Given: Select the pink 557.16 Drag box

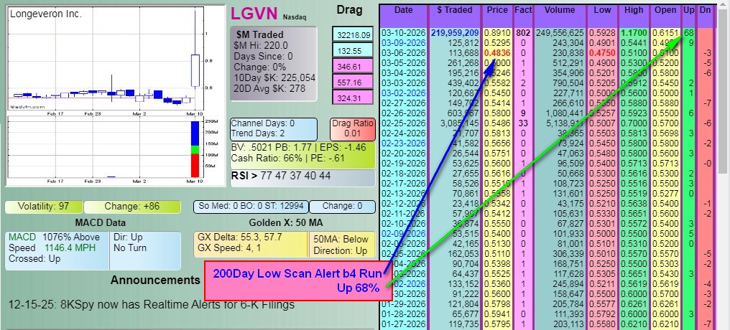Looking at the screenshot, I should point(353,82).
